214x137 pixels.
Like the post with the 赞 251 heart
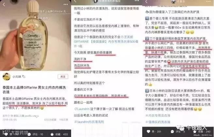click(x=148, y=131)
